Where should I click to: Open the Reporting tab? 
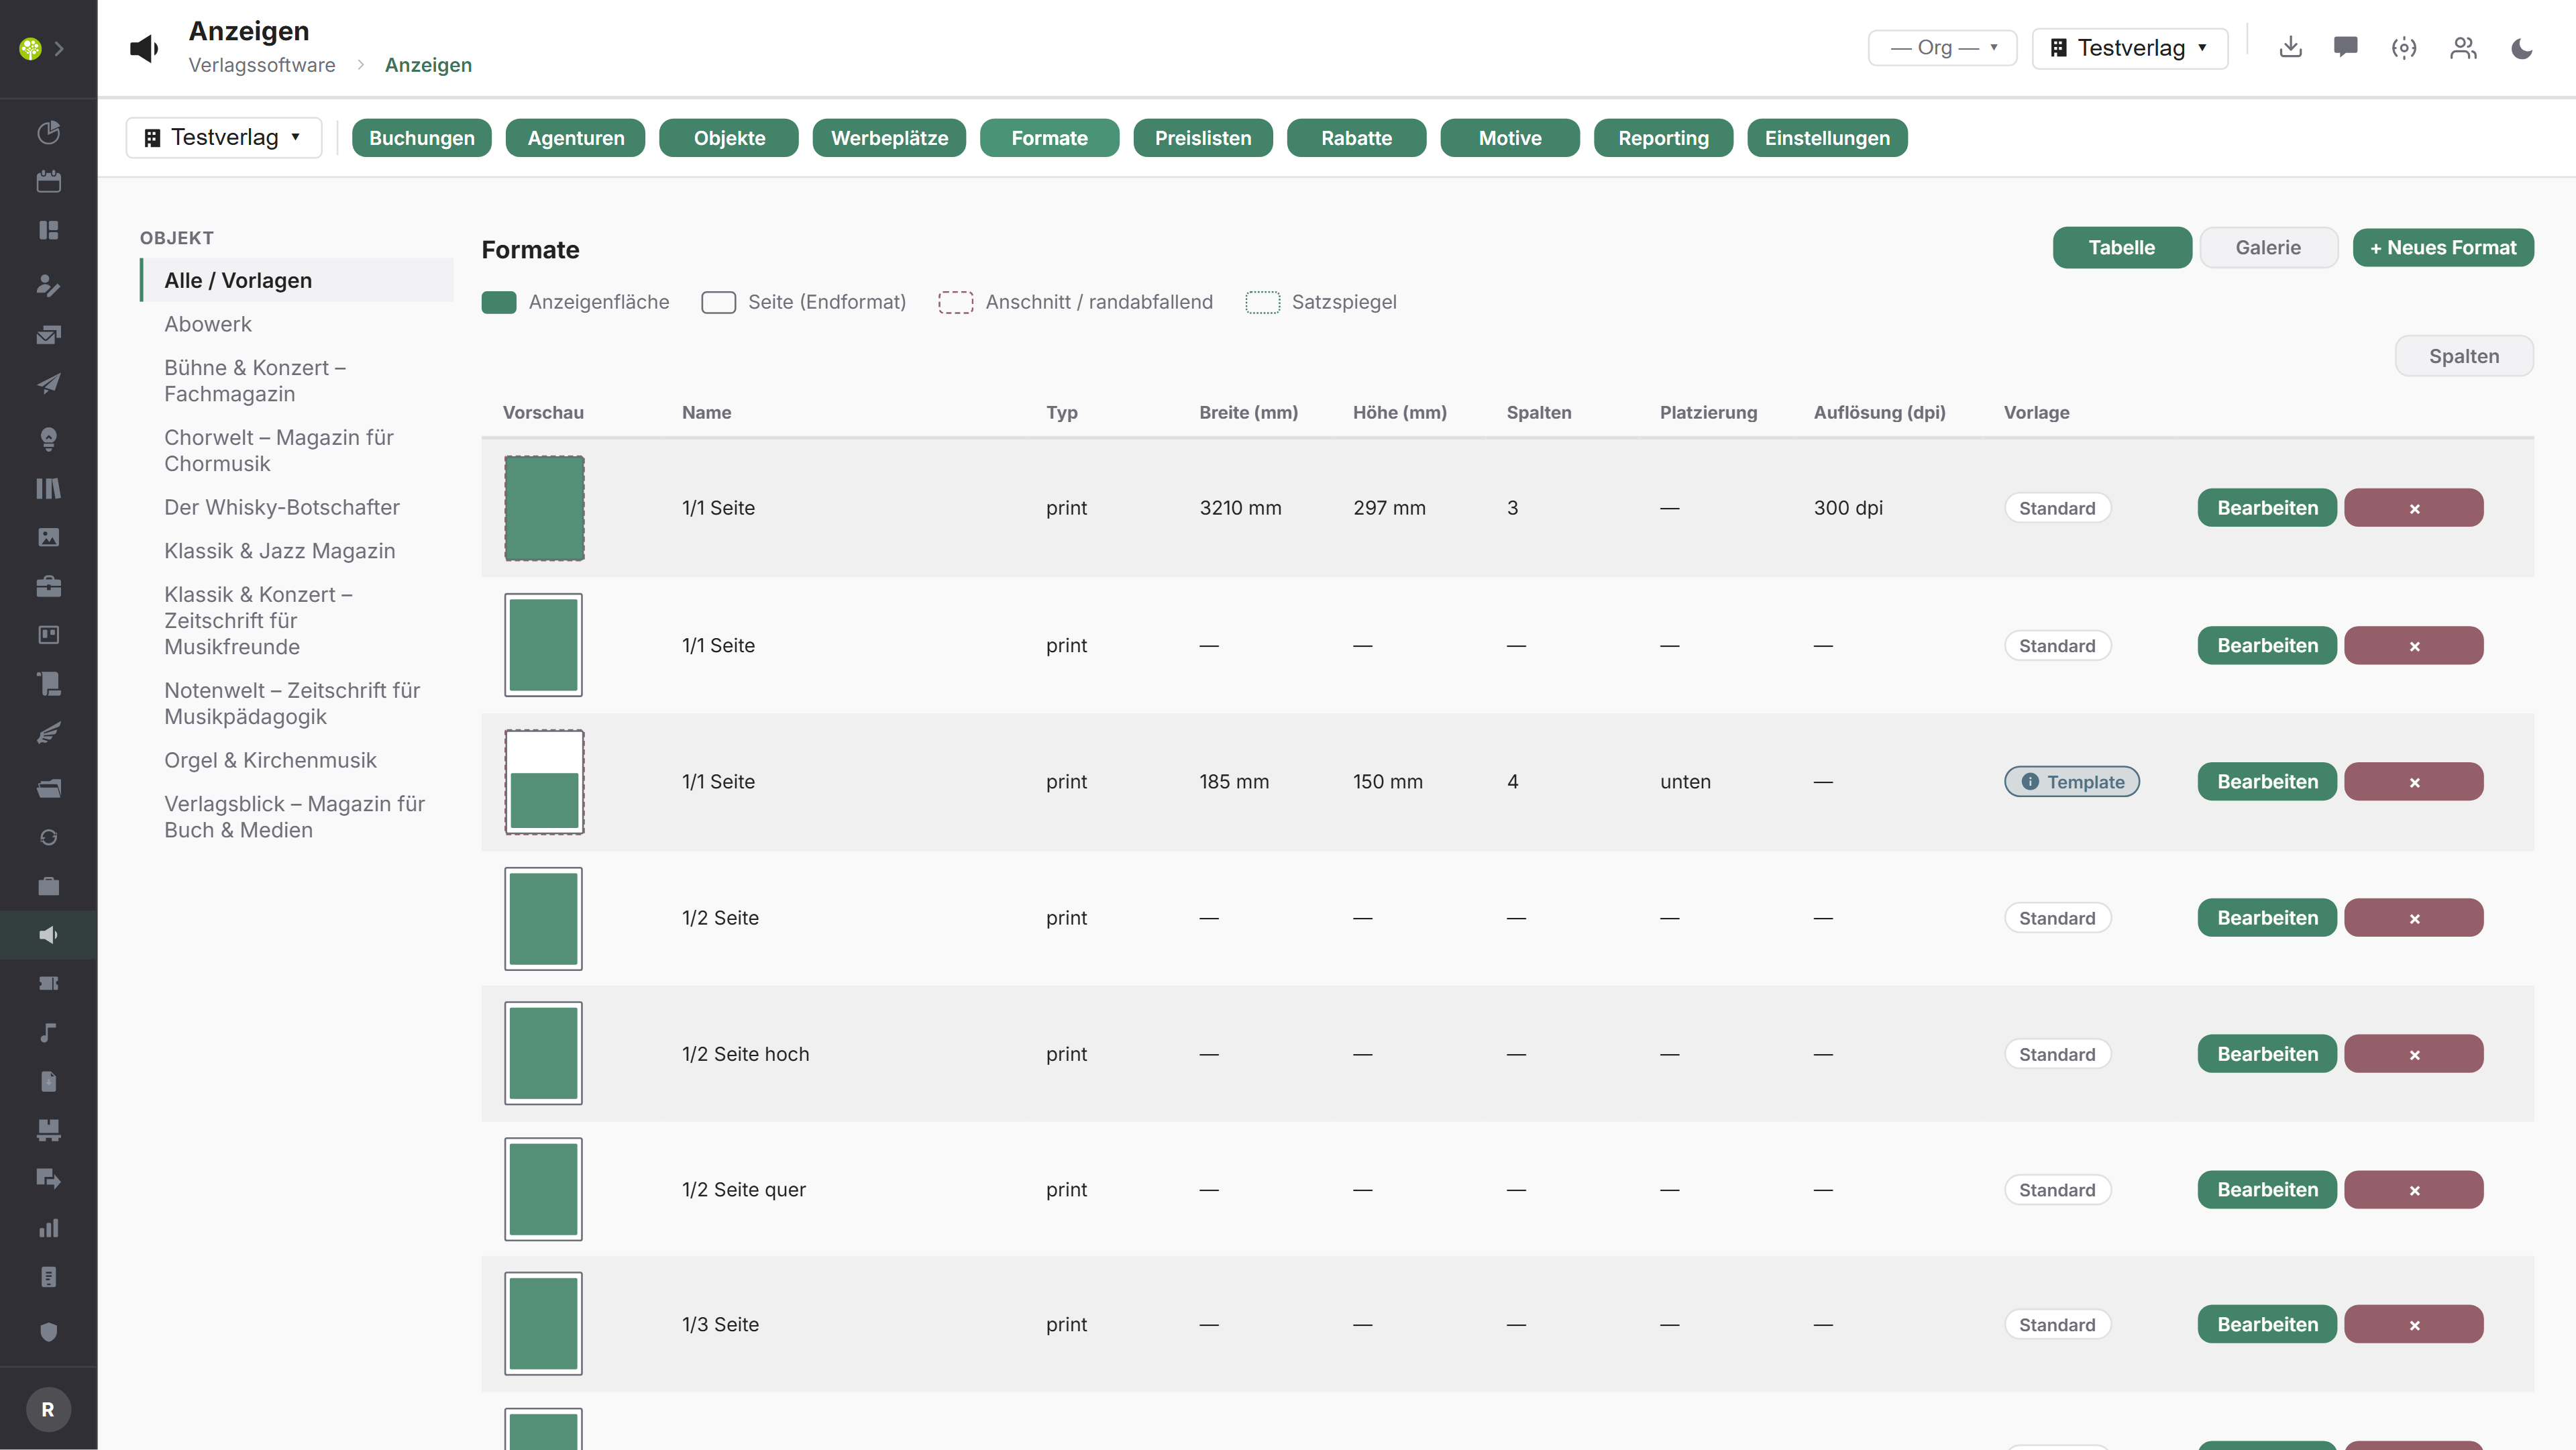(x=1663, y=138)
